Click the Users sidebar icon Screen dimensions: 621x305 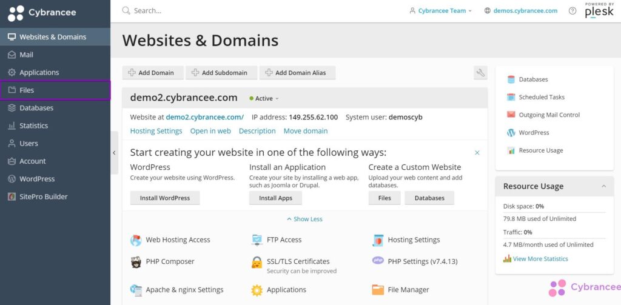(12, 143)
